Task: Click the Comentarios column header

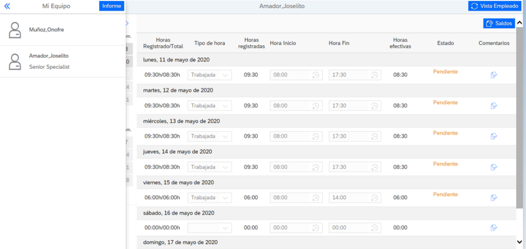Action: click(x=494, y=43)
